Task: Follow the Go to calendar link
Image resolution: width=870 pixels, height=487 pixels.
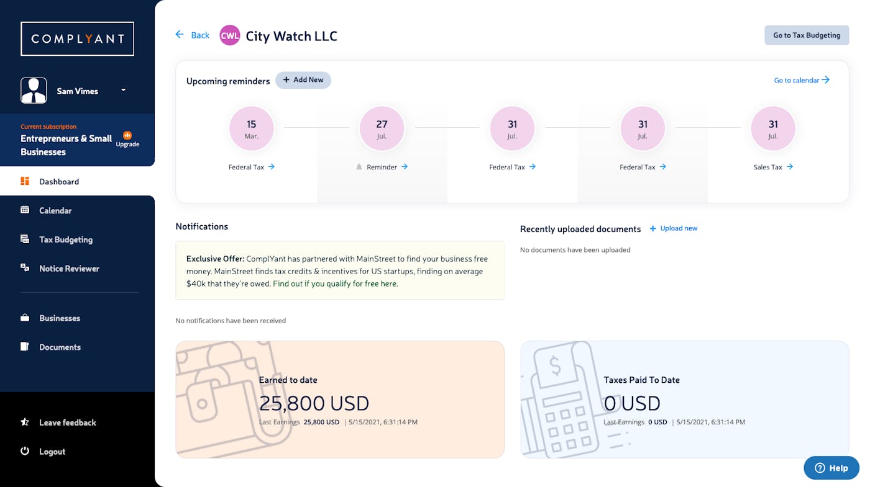Action: coord(802,80)
